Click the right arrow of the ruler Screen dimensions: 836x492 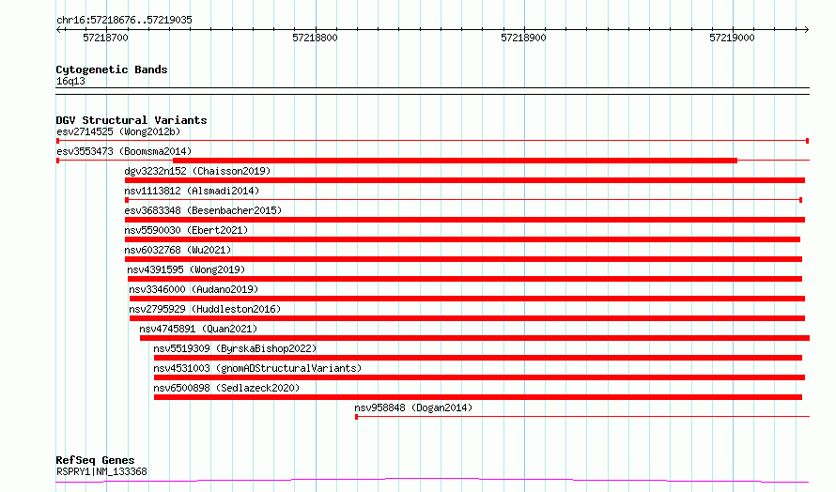coord(806,29)
